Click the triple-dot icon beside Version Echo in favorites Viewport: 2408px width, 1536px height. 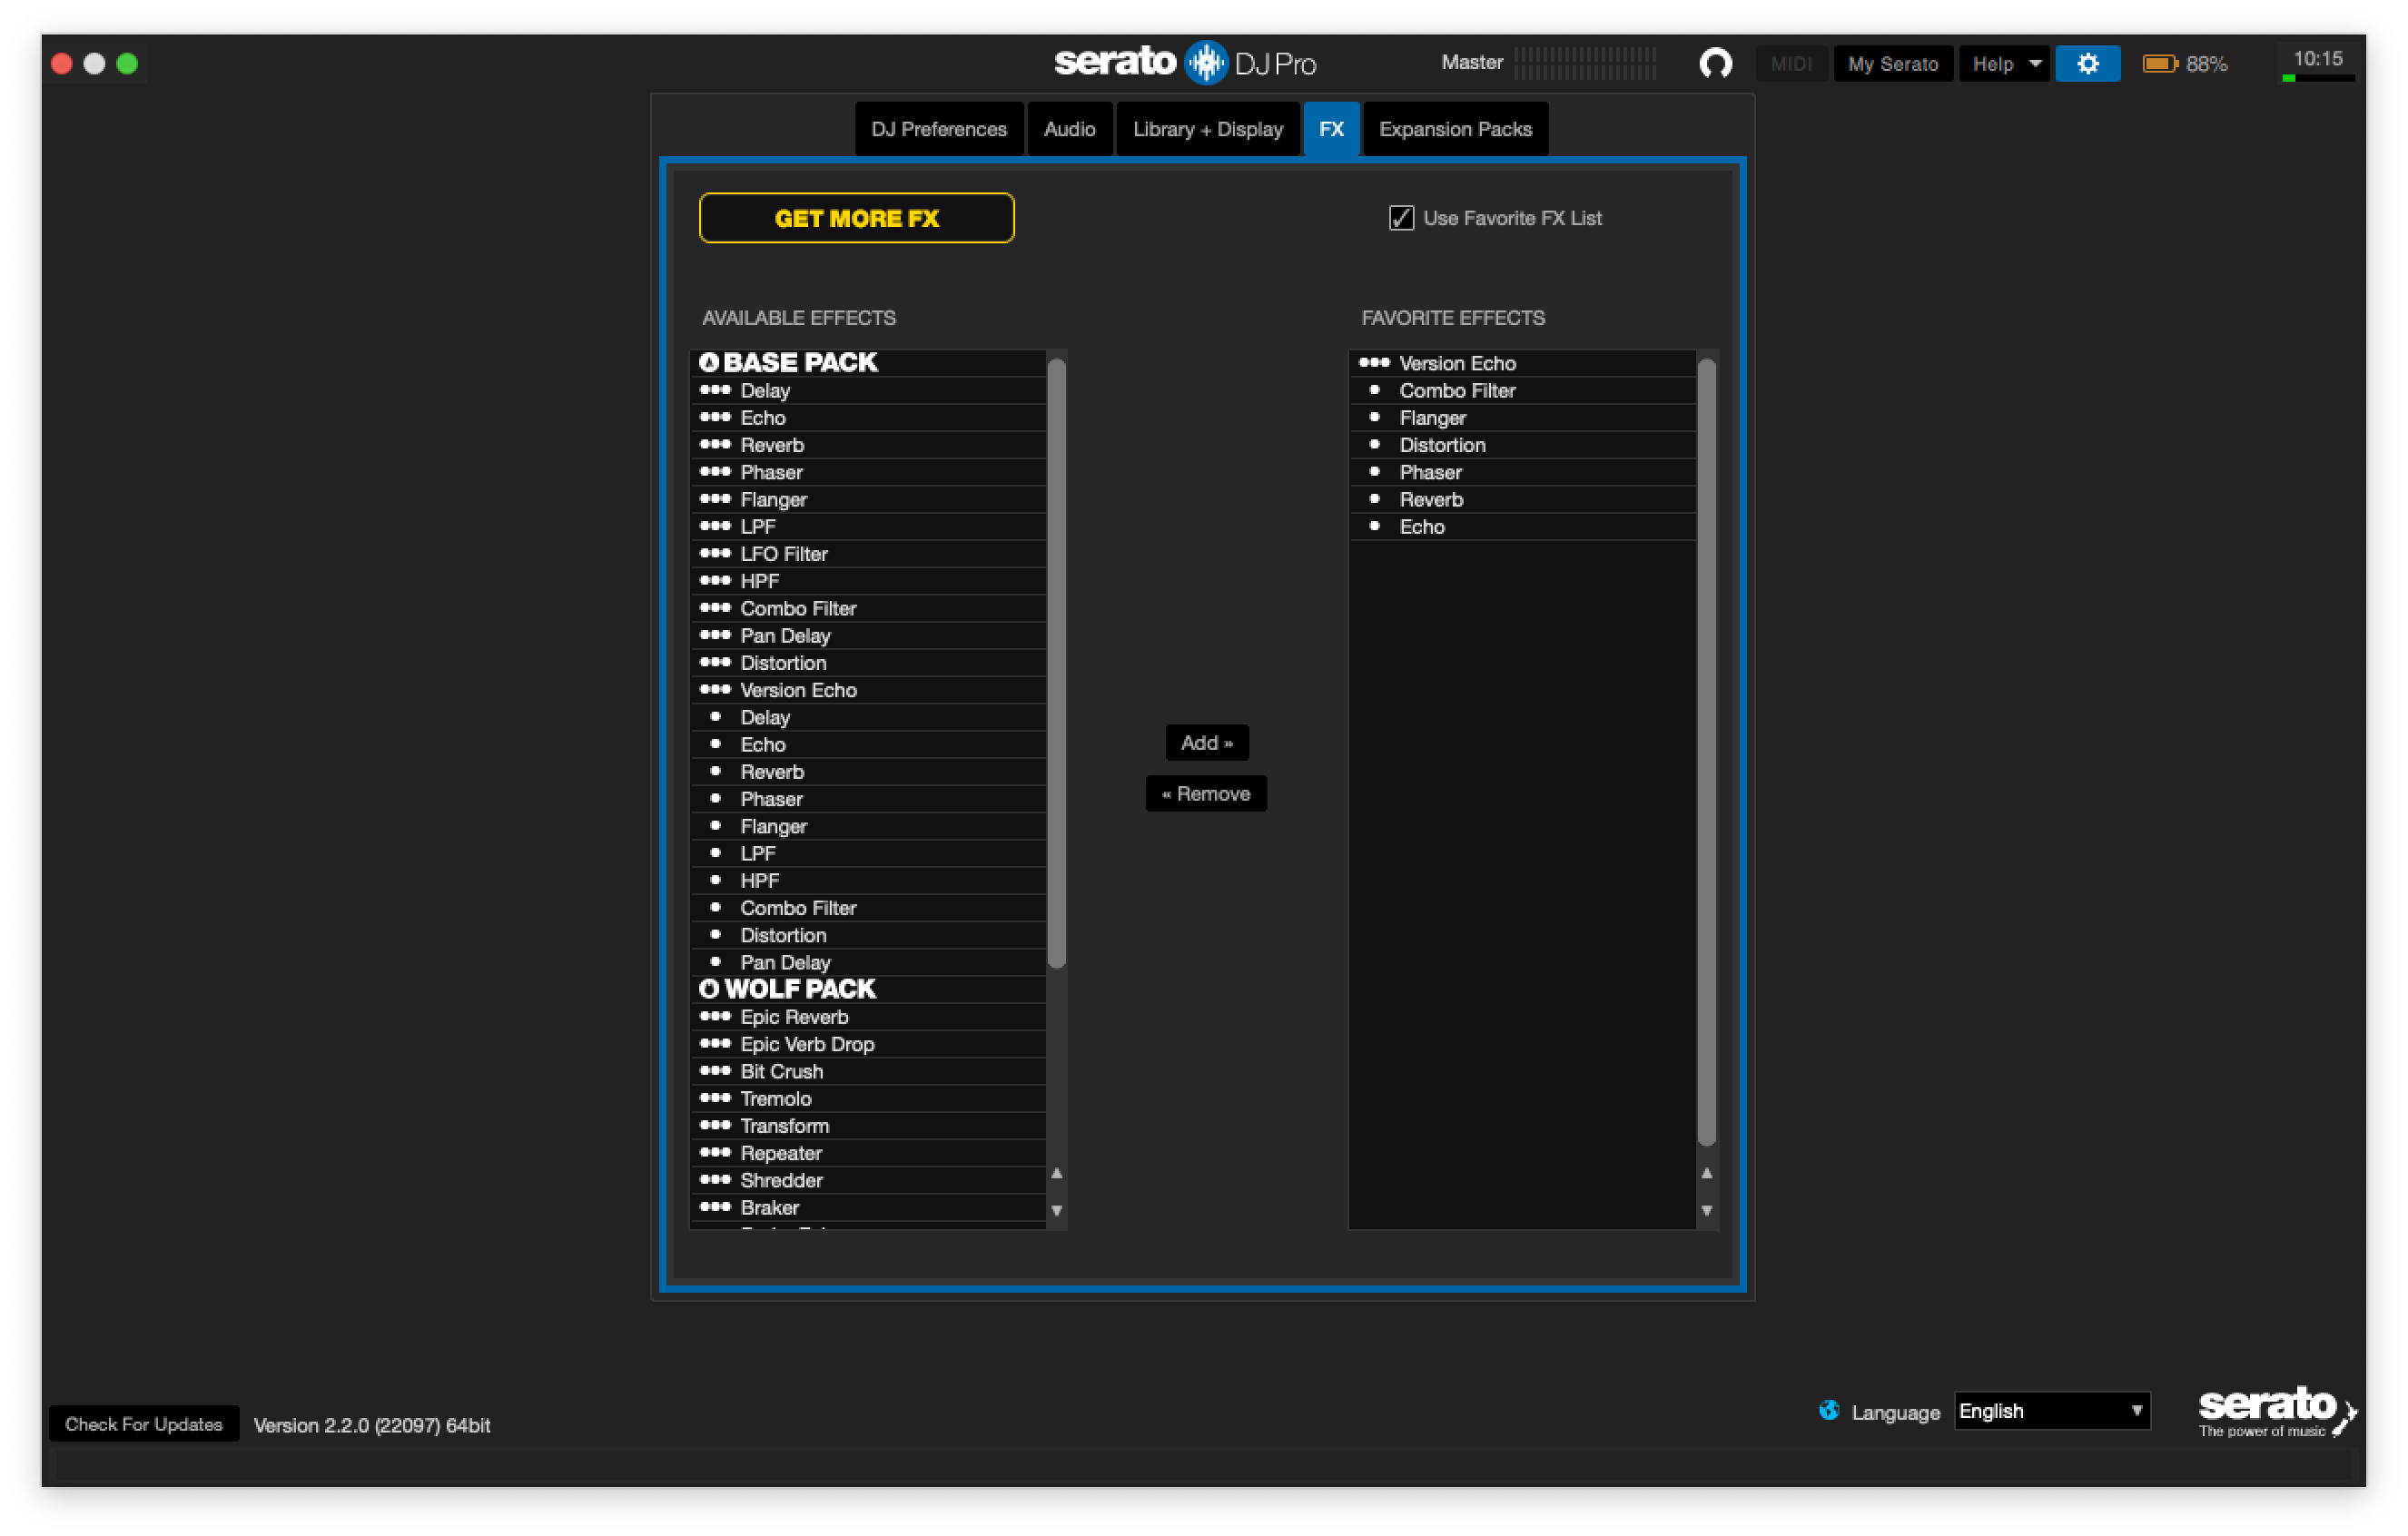pyautogui.click(x=1374, y=363)
